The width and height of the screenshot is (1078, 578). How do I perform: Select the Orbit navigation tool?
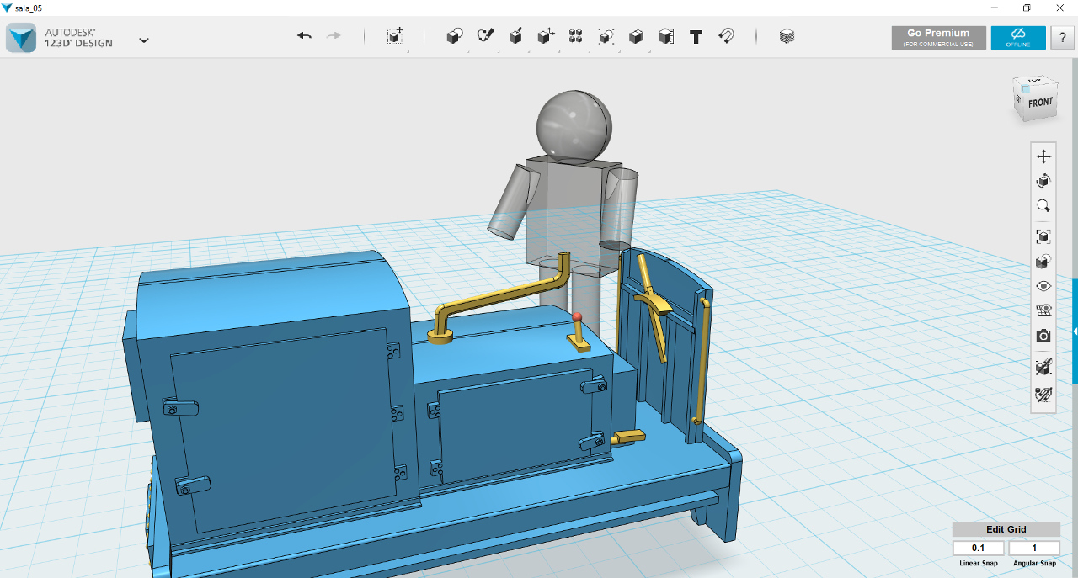tap(1043, 181)
